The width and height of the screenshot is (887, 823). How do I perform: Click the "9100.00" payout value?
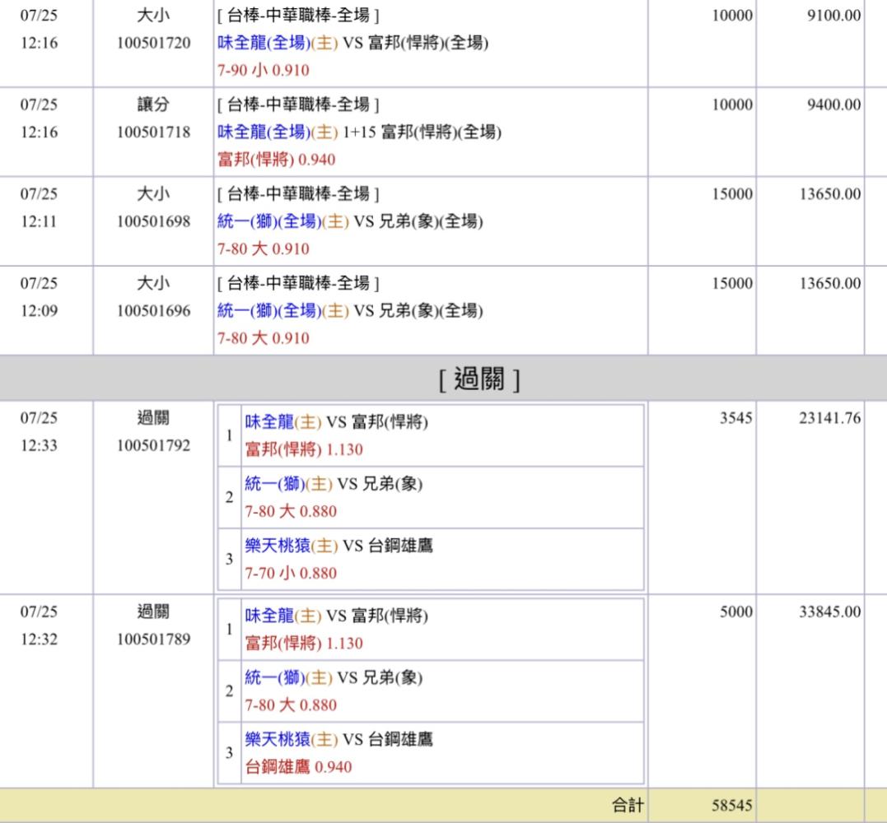tap(833, 16)
